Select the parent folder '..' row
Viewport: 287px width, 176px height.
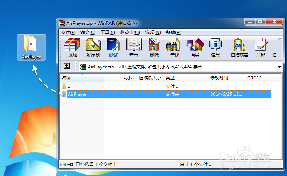[x=165, y=87]
